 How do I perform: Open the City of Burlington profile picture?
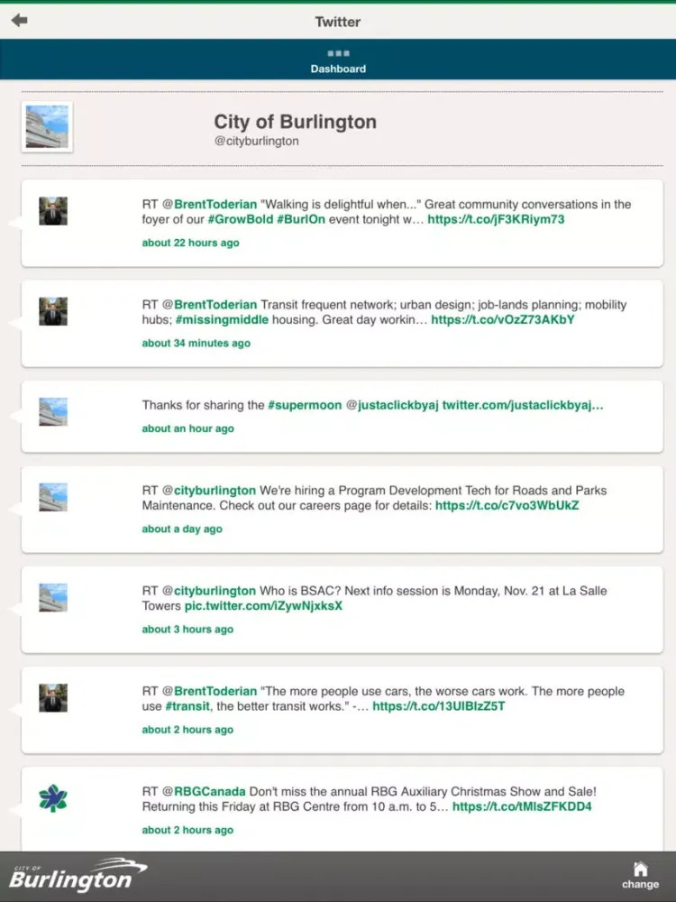coord(47,127)
